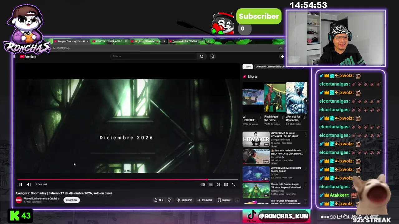Viewport: 399px width, 224px height.
Task: Open HITMAKER Bruno Mars video thumbnail
Action: (256, 139)
